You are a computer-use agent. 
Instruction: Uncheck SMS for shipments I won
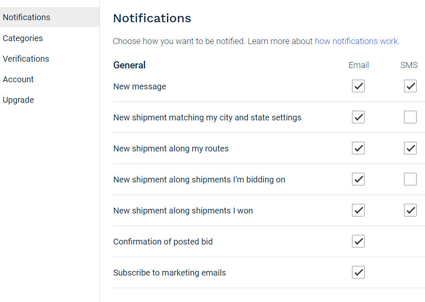coord(410,211)
